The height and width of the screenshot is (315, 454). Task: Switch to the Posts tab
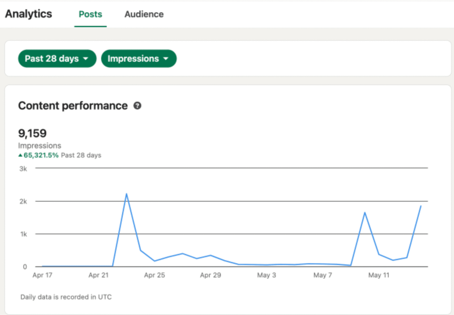click(x=90, y=14)
